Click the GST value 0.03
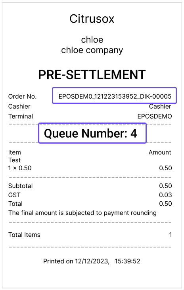184x290 pixels. click(165, 195)
